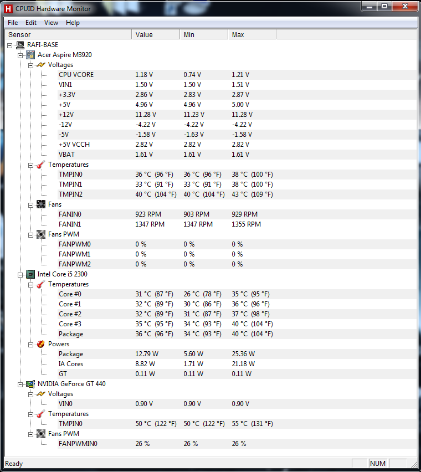
Task: Select the GT power row
Action: 237,374
